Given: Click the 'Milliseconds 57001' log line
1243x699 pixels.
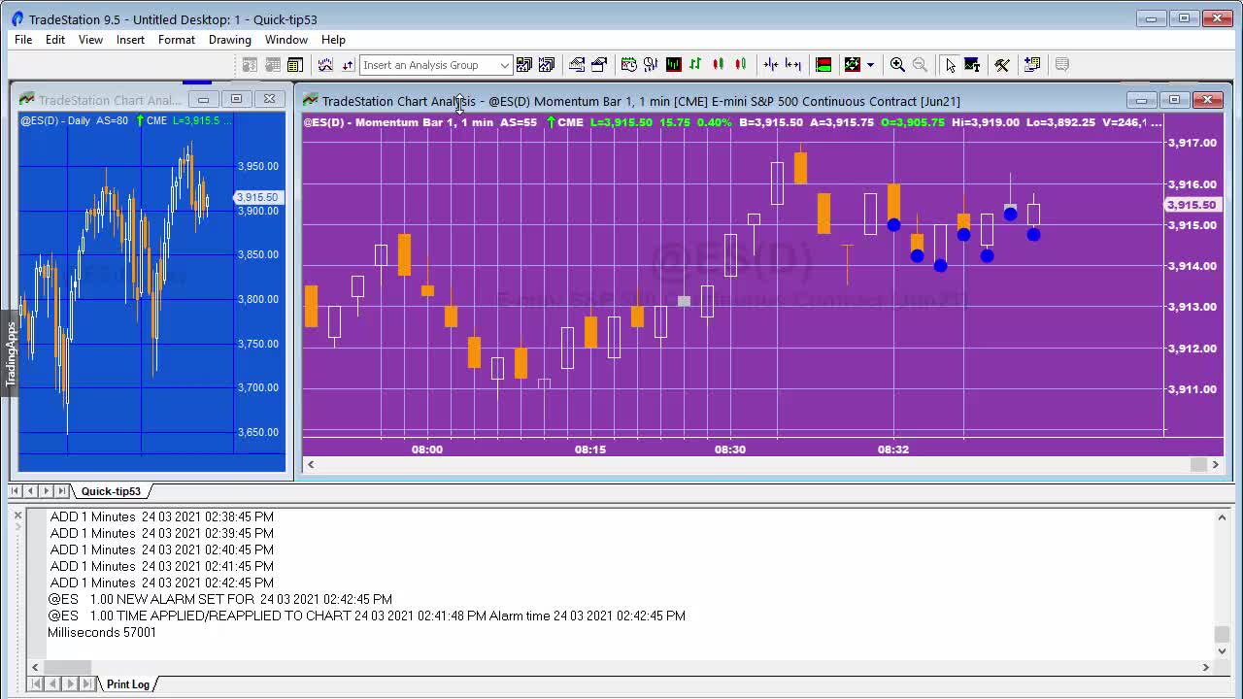Looking at the screenshot, I should pyautogui.click(x=102, y=632).
